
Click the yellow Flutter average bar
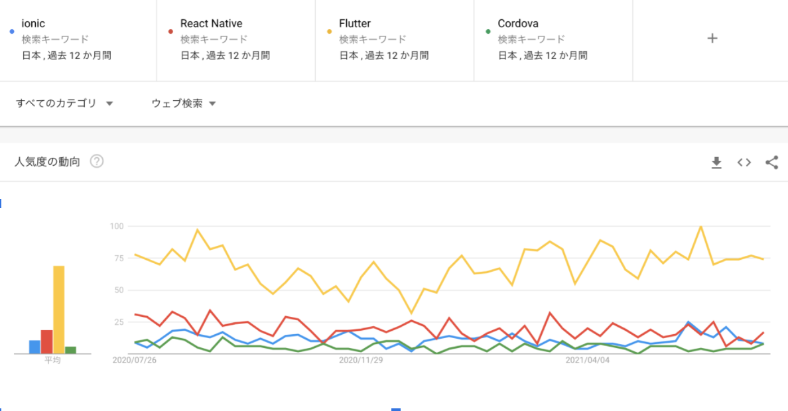[x=59, y=310]
